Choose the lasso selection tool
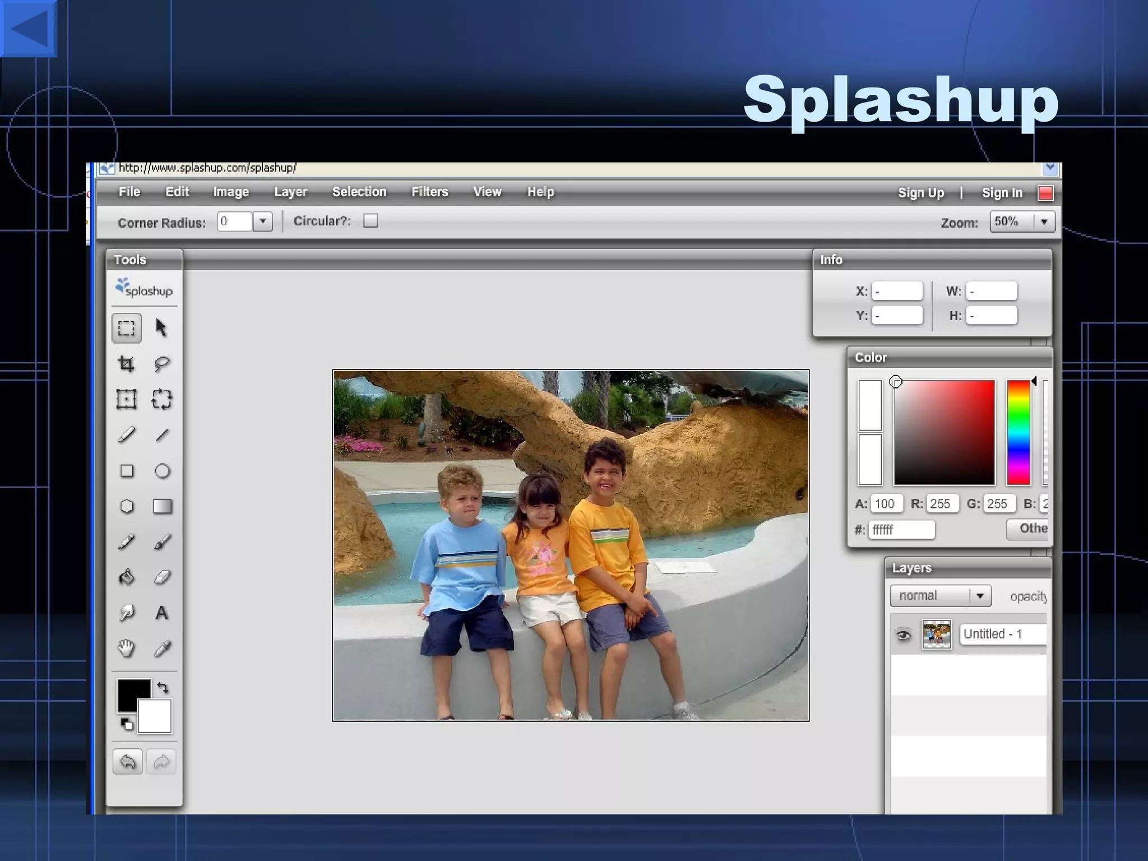This screenshot has width=1148, height=861. point(161,364)
